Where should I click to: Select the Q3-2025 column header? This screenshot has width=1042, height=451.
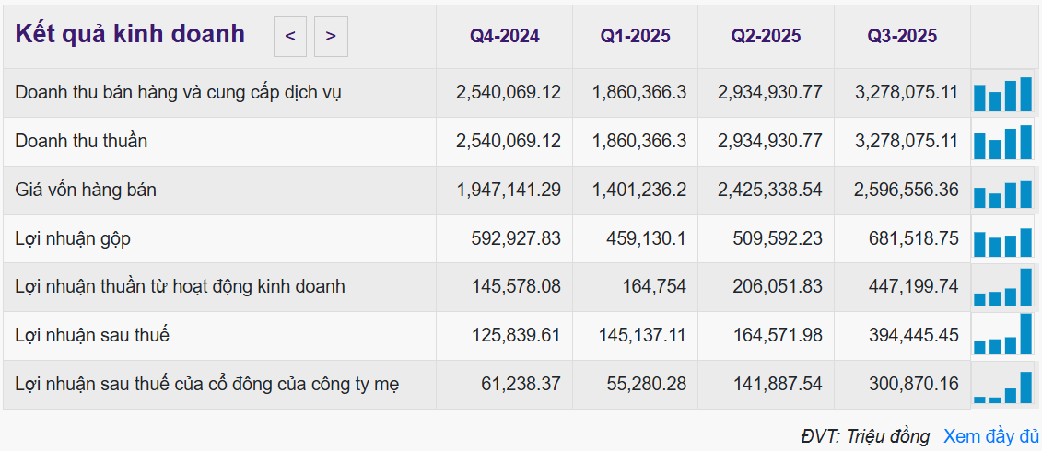[x=902, y=37]
